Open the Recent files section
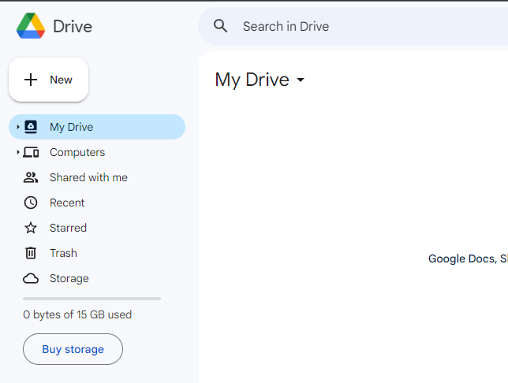The width and height of the screenshot is (508, 383). (x=67, y=203)
